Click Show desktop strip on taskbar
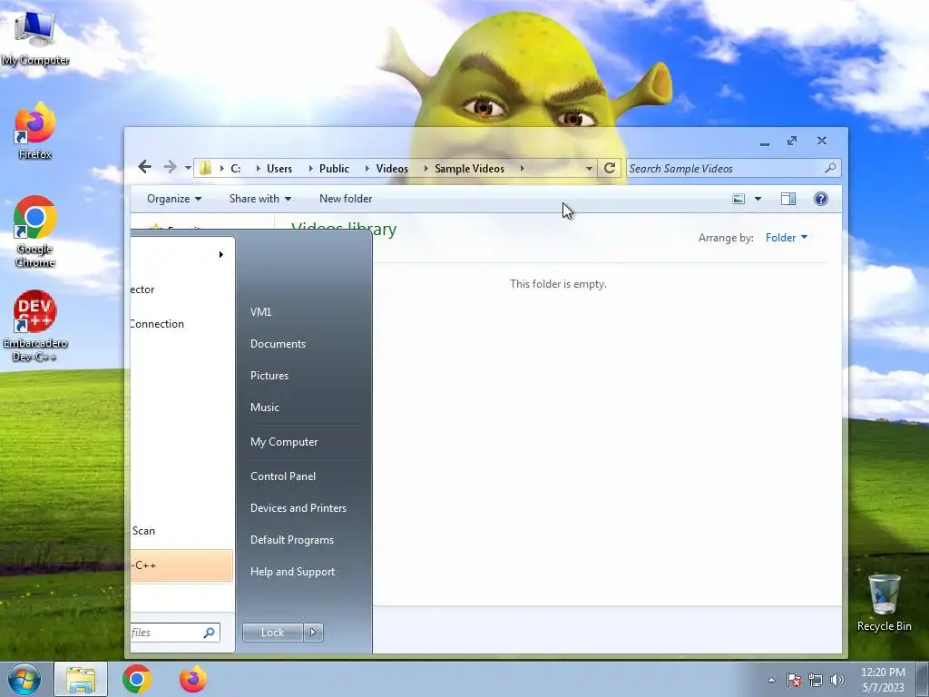Viewport: 929px width, 697px height. (923, 680)
